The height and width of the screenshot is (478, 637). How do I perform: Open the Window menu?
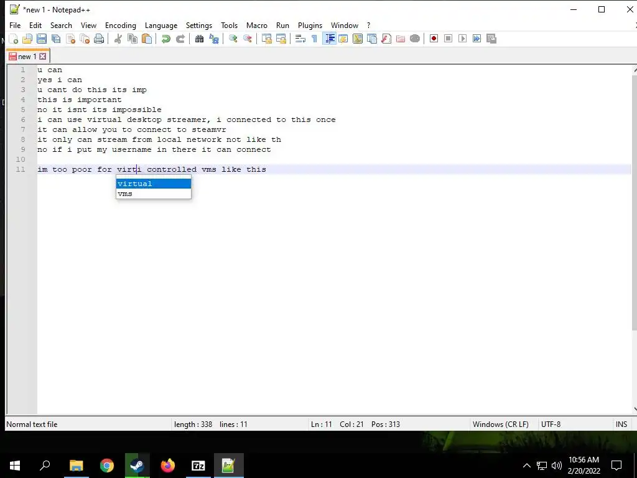(345, 25)
